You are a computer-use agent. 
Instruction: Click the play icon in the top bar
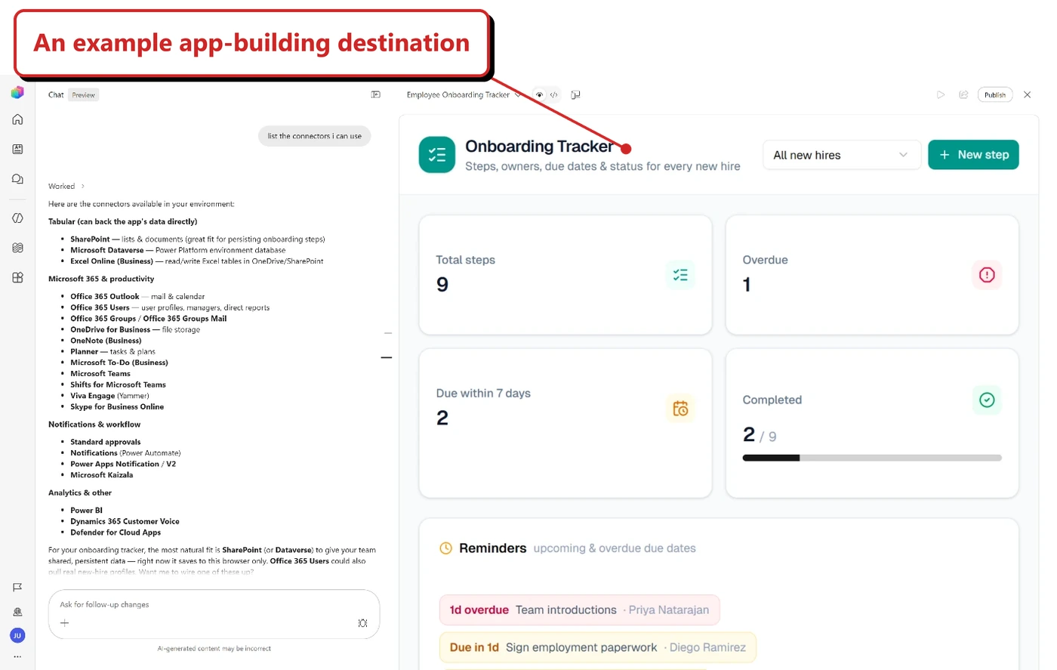tap(941, 94)
